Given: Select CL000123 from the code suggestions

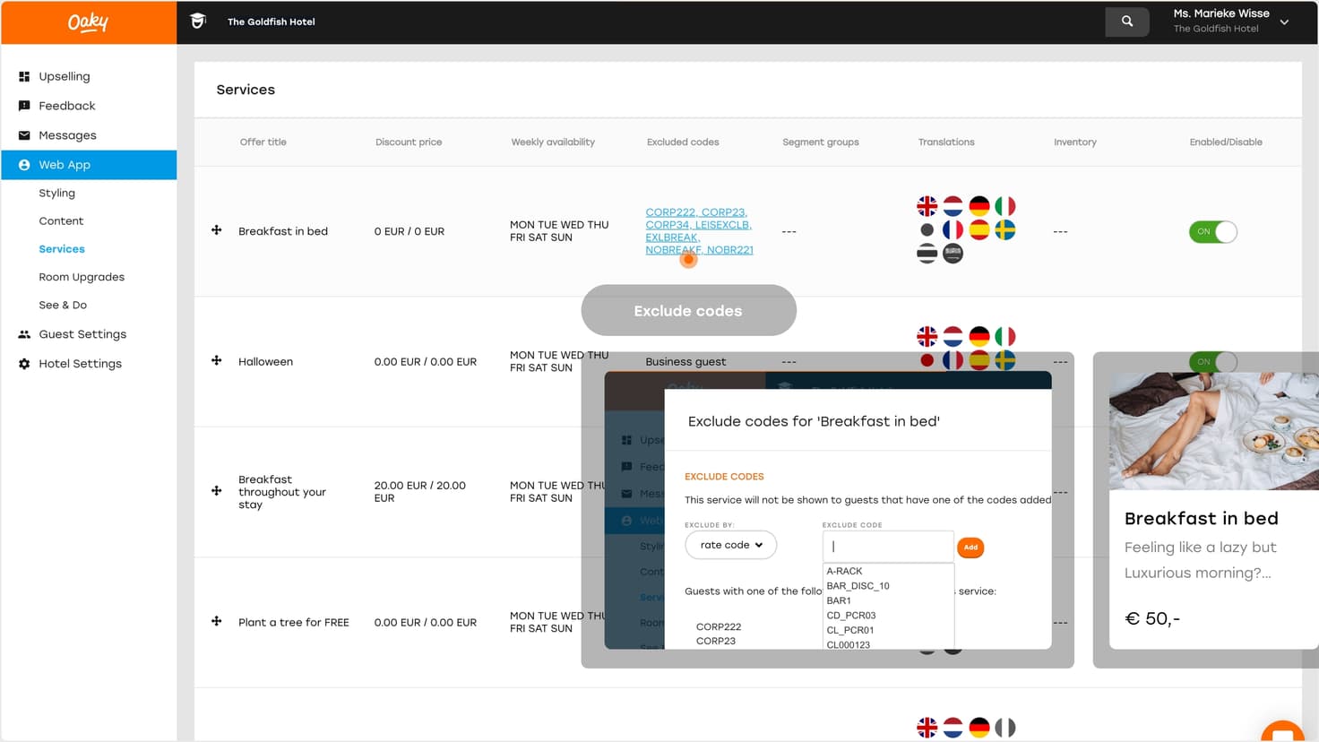Looking at the screenshot, I should pyautogui.click(x=848, y=644).
